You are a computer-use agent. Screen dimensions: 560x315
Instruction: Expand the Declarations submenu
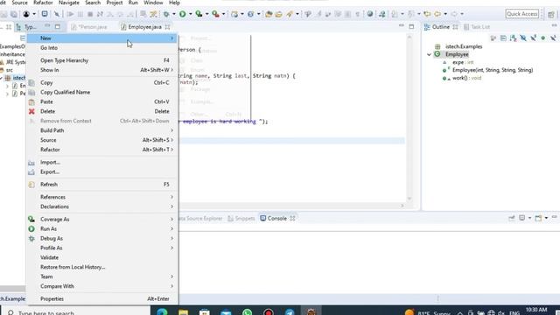pyautogui.click(x=103, y=206)
